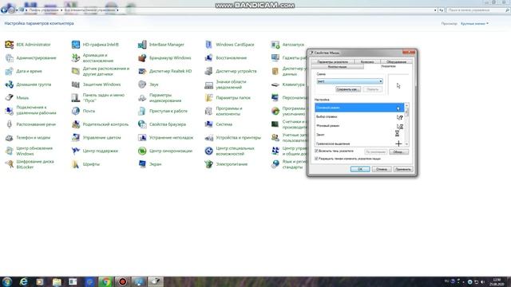Click Сохранить как button
Image resolution: width=511 pixels, height=287 pixels.
point(348,89)
